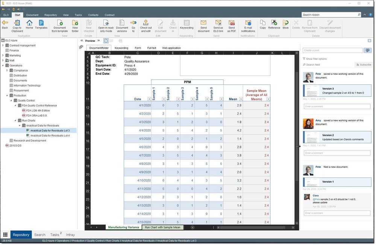Open Sample 1 filter dropdown
Screen dimensions: 376x245
click(164, 99)
